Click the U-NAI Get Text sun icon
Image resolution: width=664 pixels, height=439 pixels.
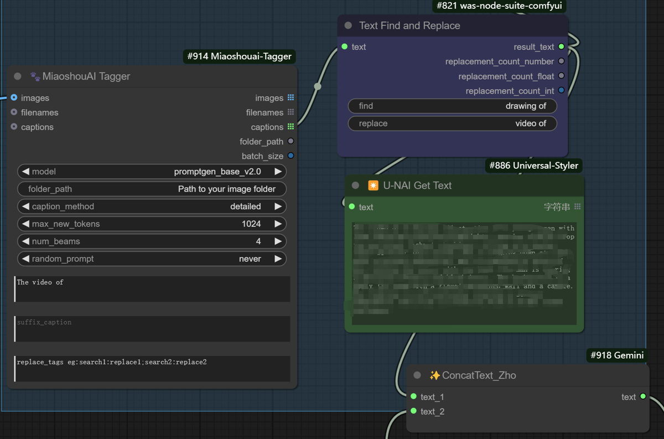(x=373, y=185)
